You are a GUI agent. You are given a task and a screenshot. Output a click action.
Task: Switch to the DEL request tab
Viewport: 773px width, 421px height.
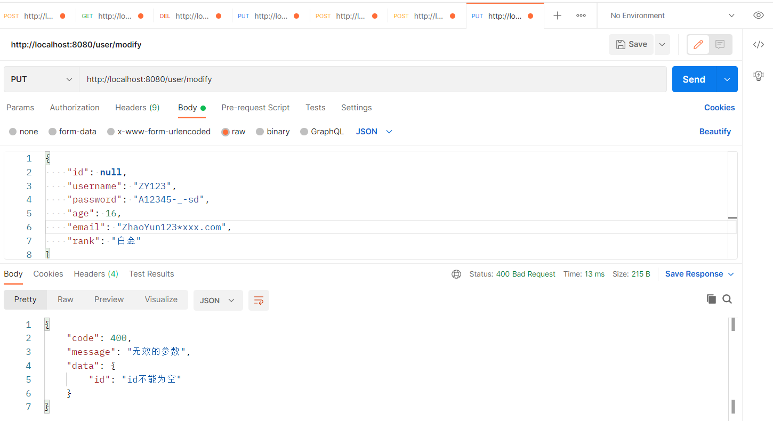[193, 16]
